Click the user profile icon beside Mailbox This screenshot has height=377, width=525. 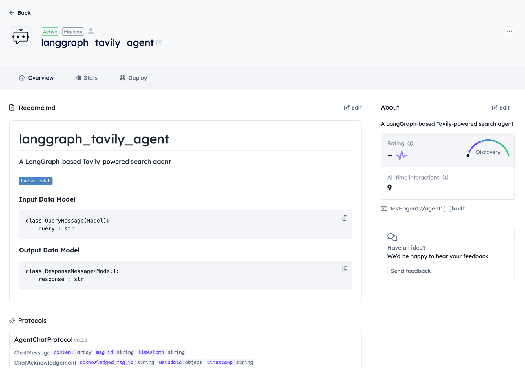pos(91,31)
